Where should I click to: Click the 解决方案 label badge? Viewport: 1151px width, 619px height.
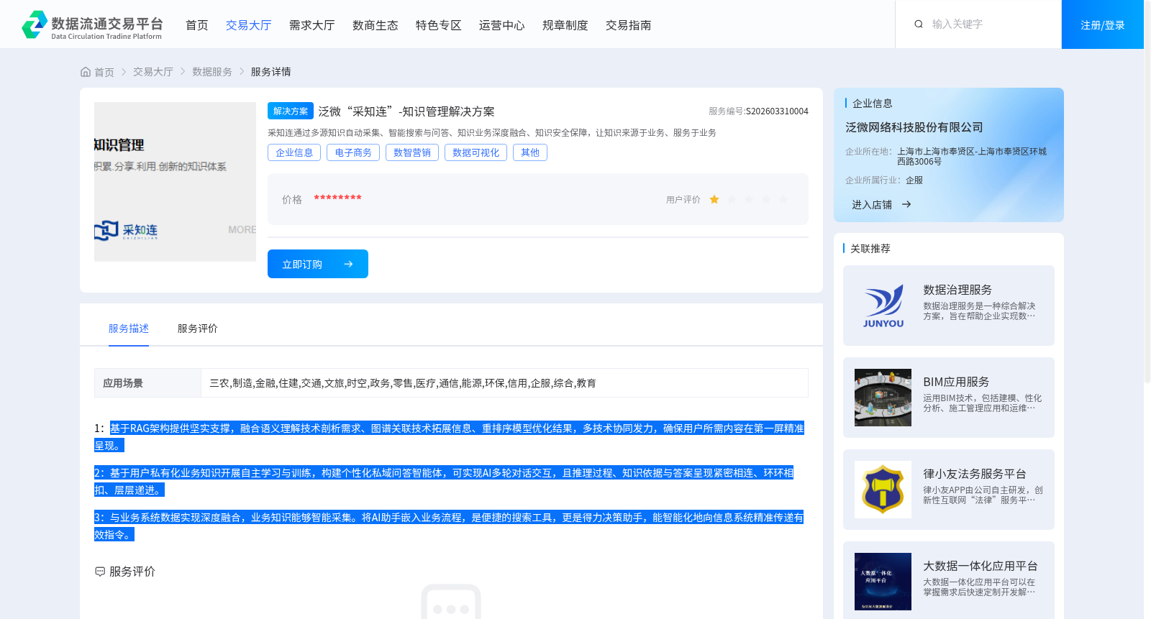coord(291,111)
